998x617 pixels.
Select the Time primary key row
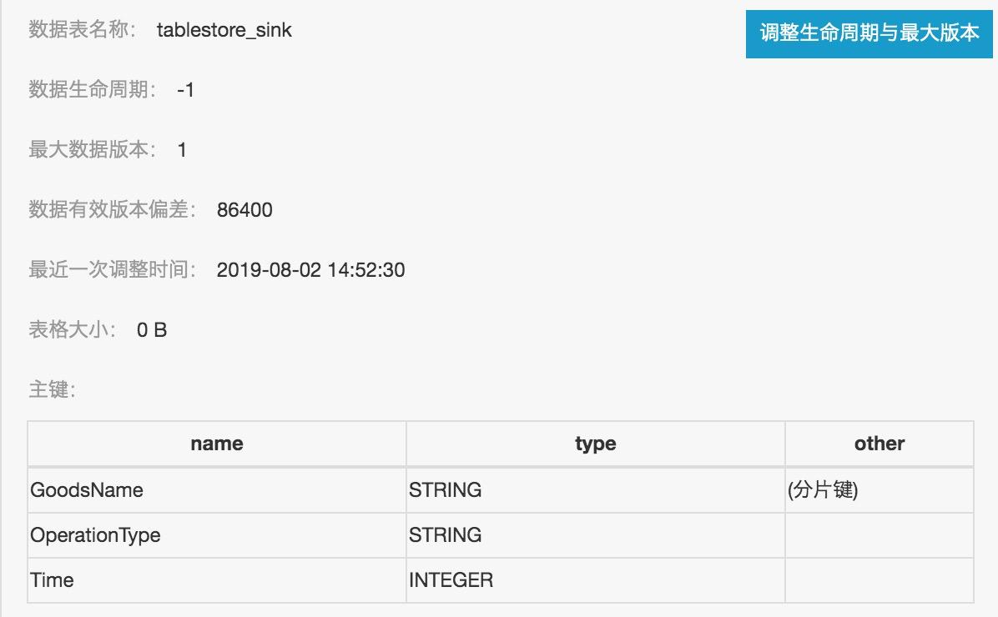pos(52,579)
